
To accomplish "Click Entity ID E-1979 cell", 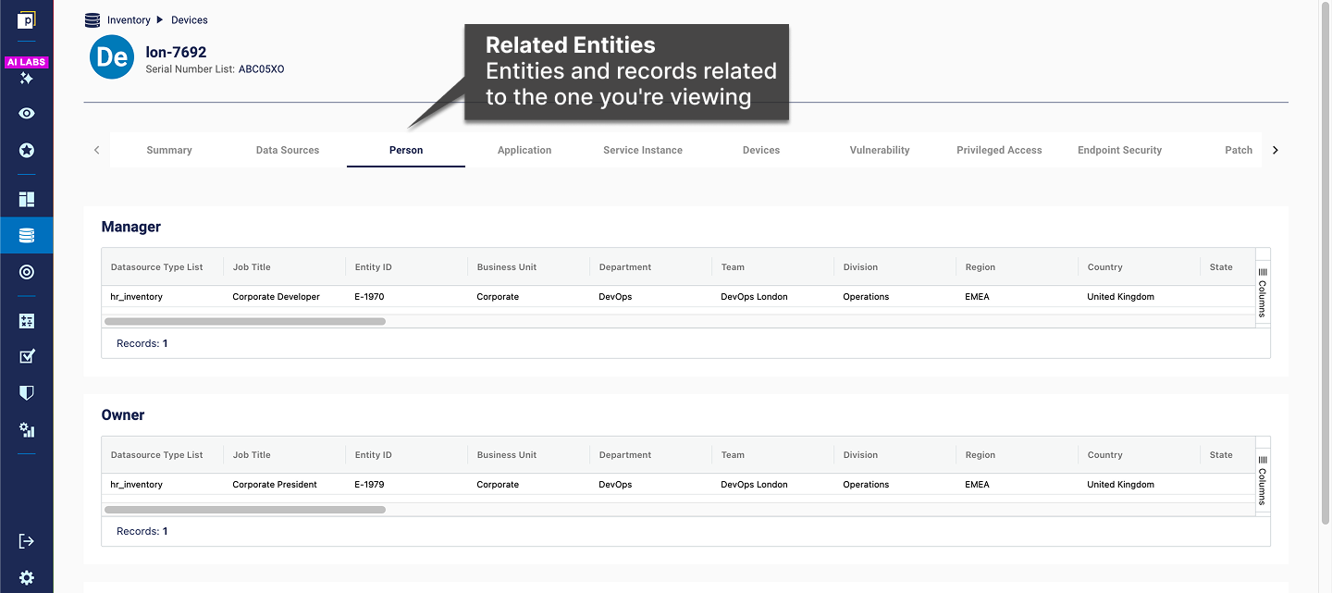I will click(x=370, y=485).
